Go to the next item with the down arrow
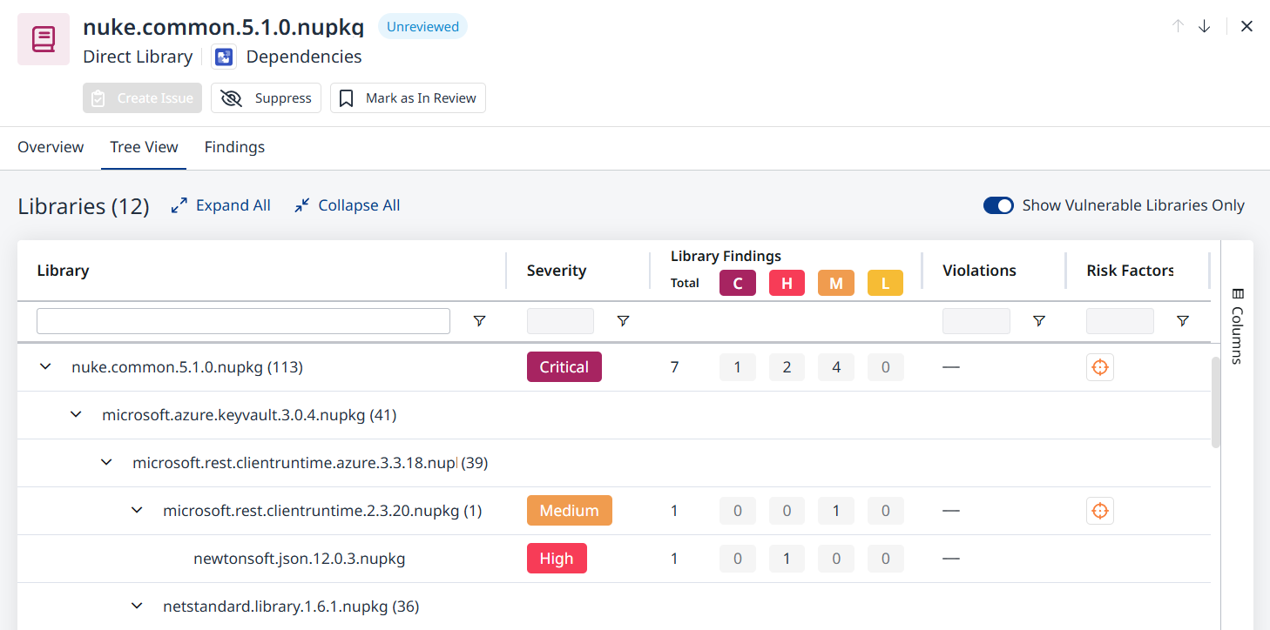Viewport: 1270px width, 630px height. (x=1204, y=26)
